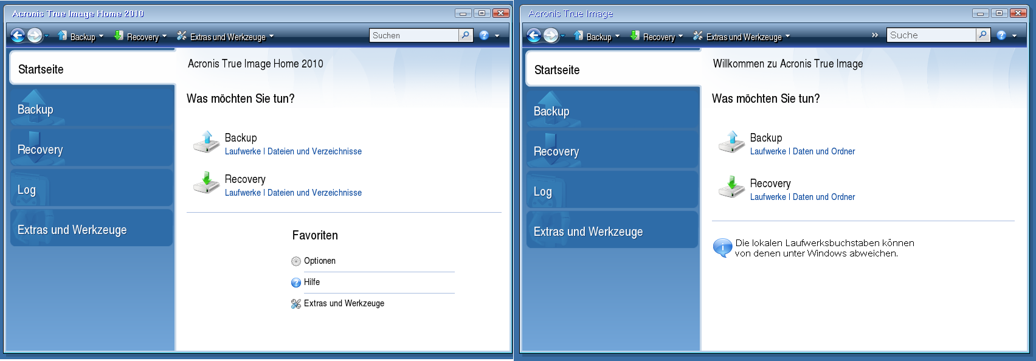
Task: Minimize the Acronis True Image Home 2010 window
Action: pyautogui.click(x=463, y=13)
